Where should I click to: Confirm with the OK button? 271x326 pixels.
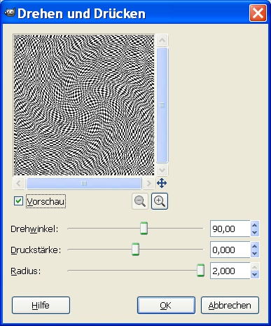click(x=166, y=306)
